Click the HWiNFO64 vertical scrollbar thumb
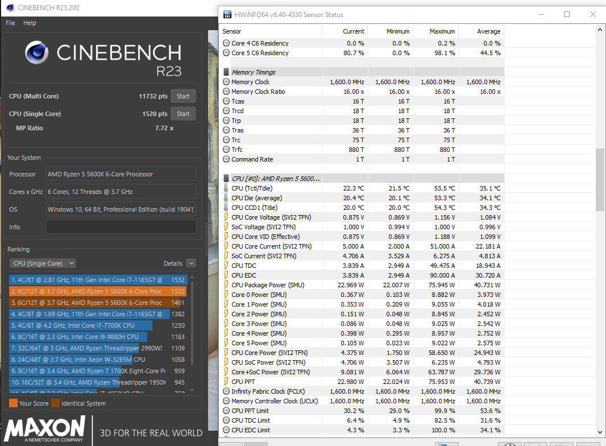This screenshot has width=606, height=446. coord(600,180)
